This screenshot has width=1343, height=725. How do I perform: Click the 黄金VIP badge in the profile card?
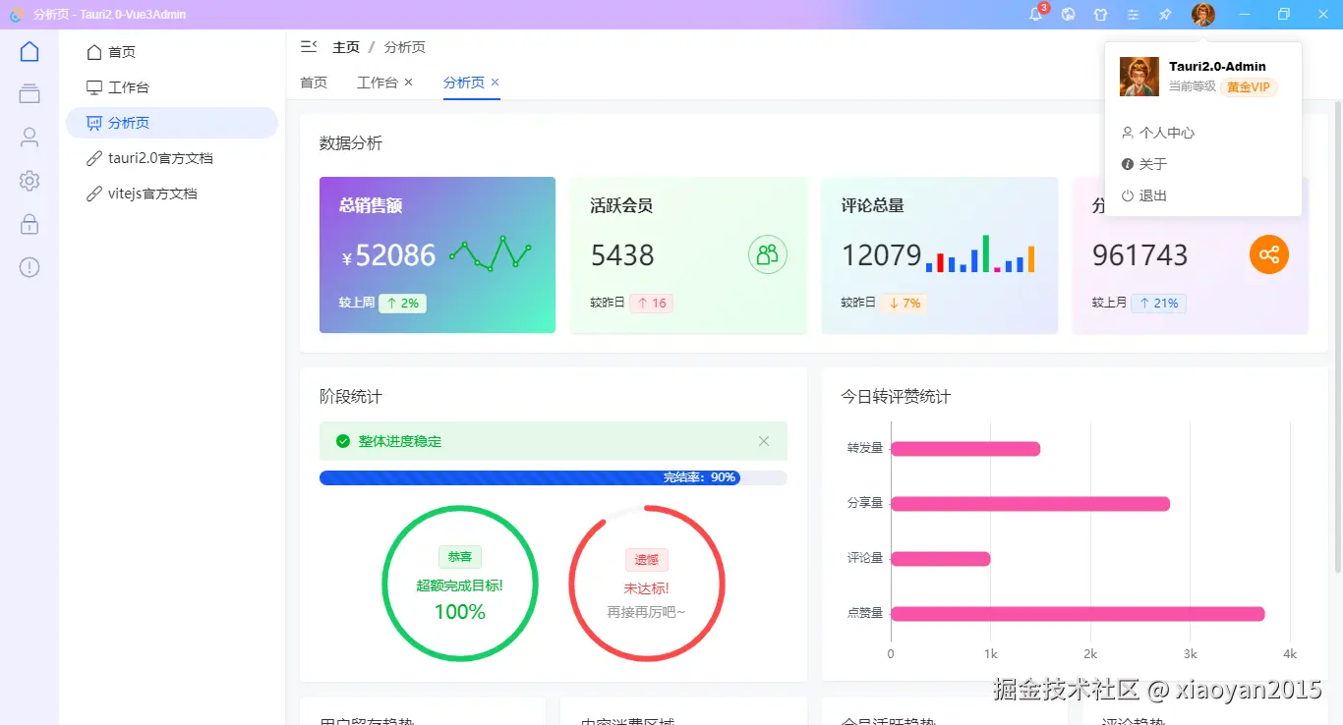[1248, 86]
